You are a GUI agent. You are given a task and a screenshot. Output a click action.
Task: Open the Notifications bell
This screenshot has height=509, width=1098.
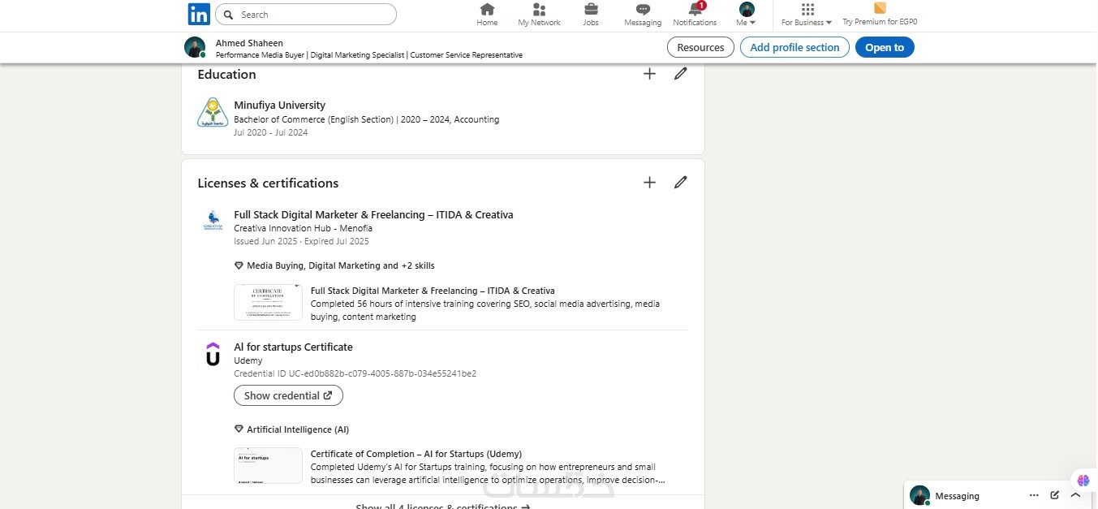(695, 10)
